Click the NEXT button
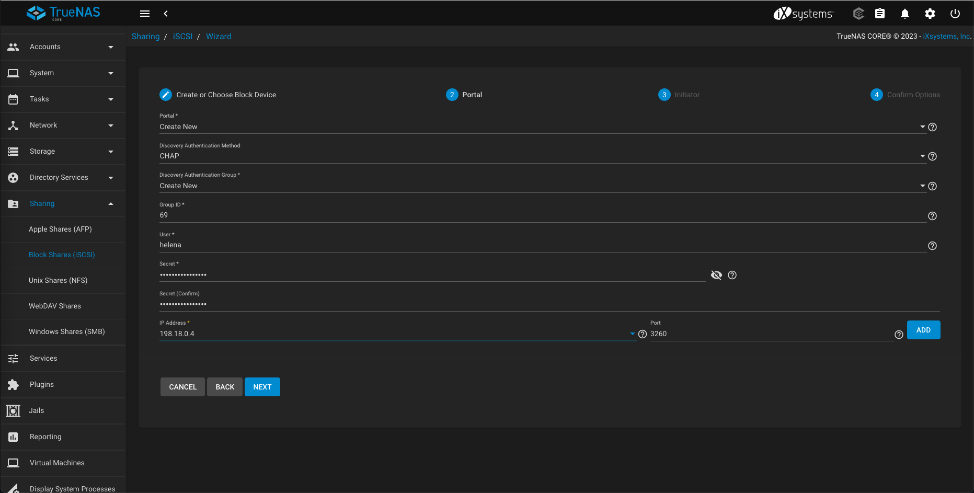 (262, 387)
